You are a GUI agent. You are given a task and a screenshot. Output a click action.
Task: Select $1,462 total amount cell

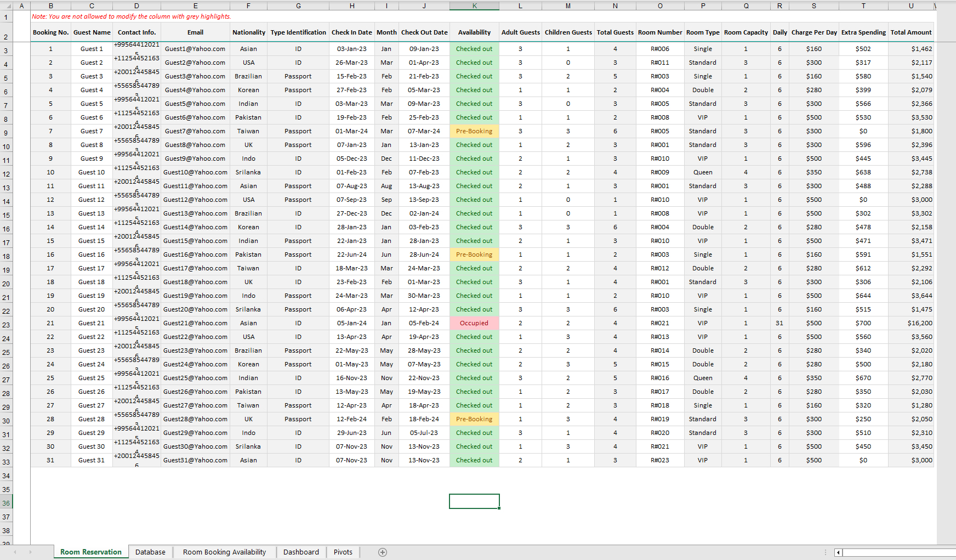pos(911,49)
